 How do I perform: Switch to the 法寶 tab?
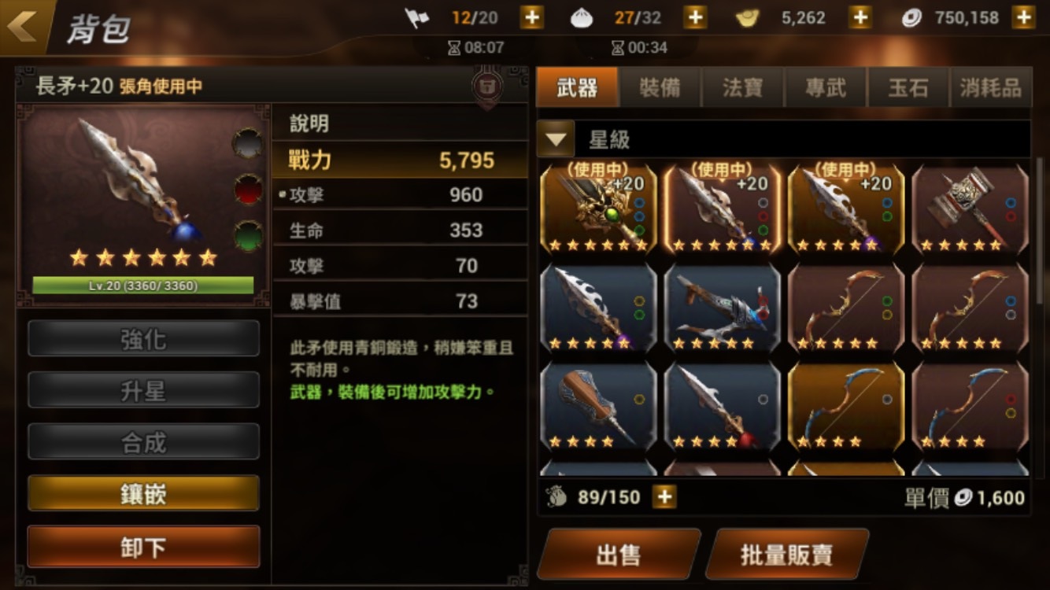pyautogui.click(x=743, y=87)
